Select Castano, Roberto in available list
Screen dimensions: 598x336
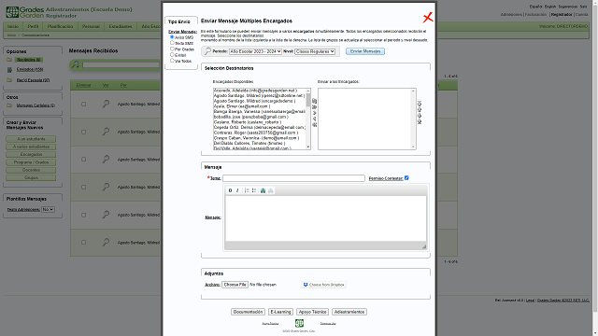(248, 122)
